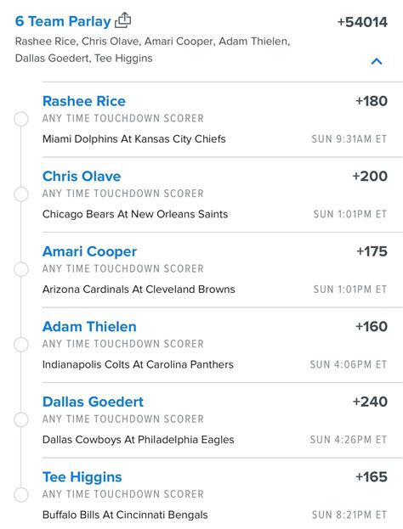Open the Dallas Goedert player link
The height and width of the screenshot is (529, 403).
pos(93,402)
